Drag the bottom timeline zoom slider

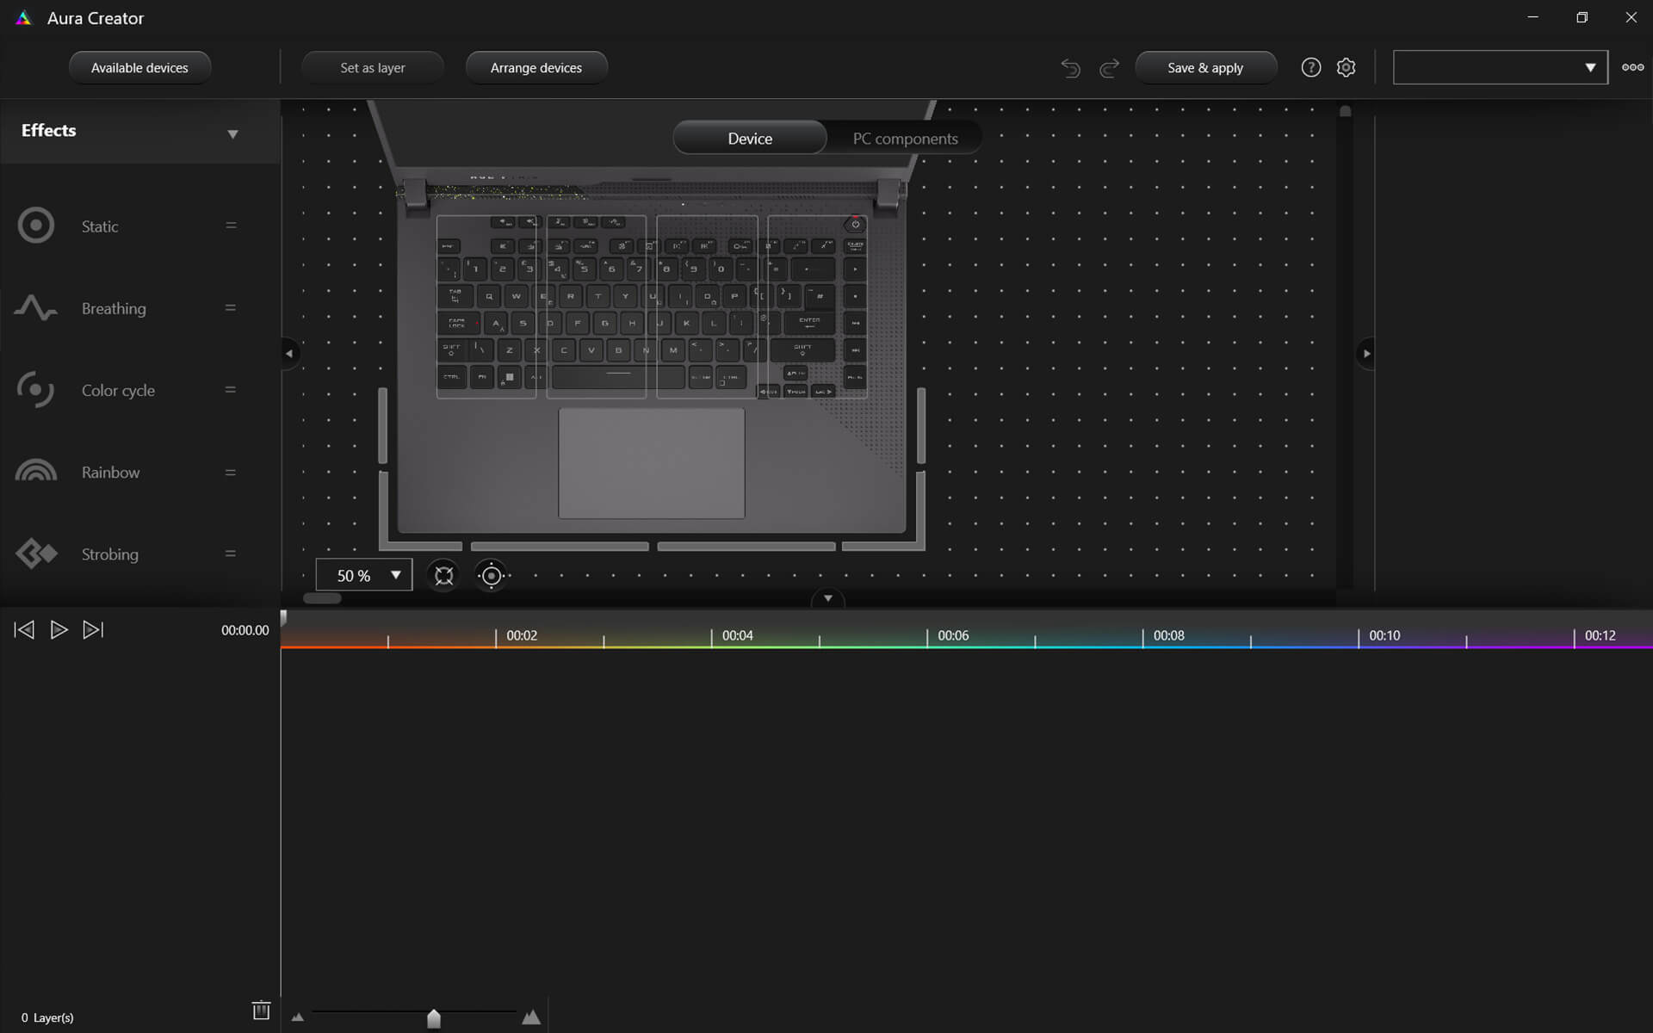pos(433,1017)
